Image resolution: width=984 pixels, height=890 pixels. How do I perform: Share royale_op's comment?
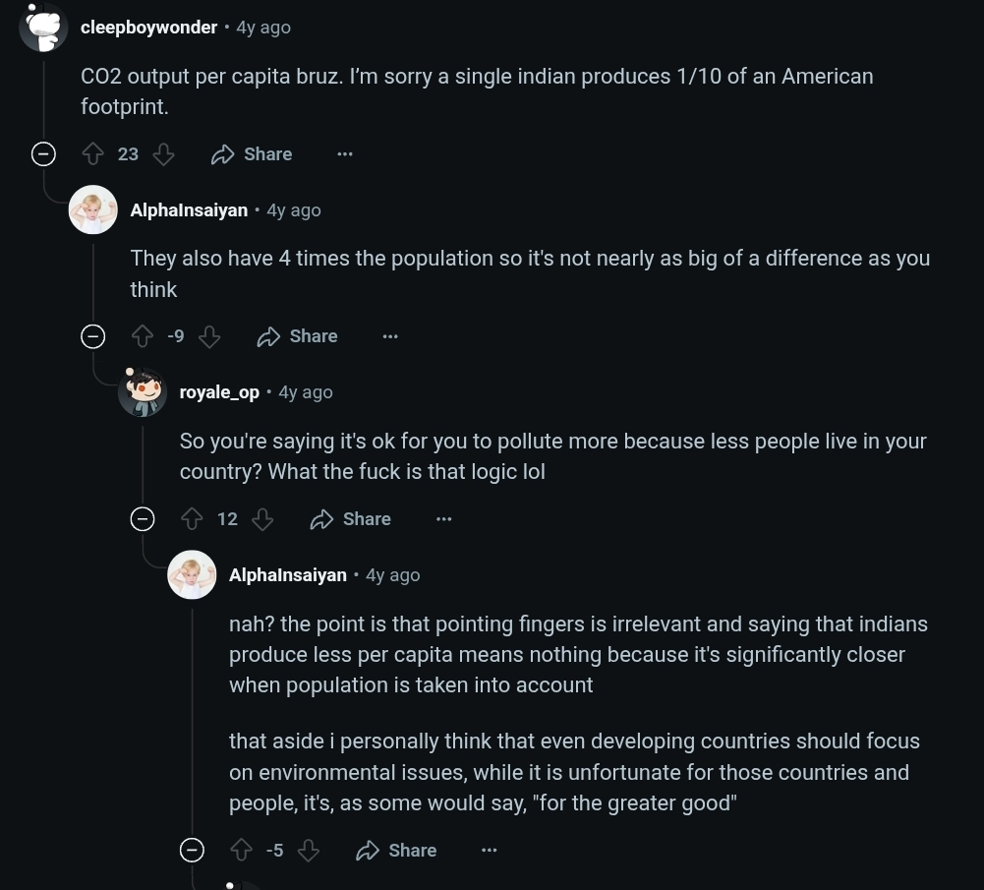(x=351, y=519)
